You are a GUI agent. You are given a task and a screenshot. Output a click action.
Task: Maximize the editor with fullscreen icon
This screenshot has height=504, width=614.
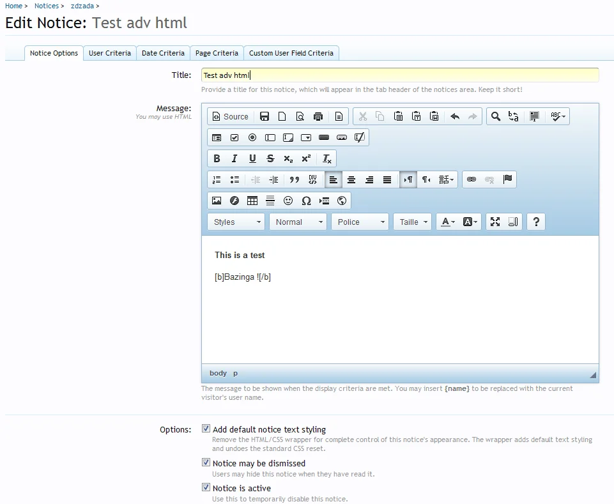tap(495, 222)
